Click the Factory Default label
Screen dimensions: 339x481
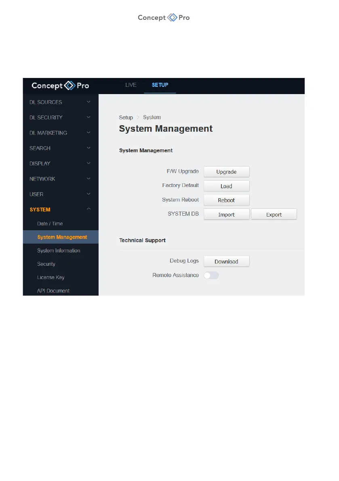pyautogui.click(x=180, y=185)
